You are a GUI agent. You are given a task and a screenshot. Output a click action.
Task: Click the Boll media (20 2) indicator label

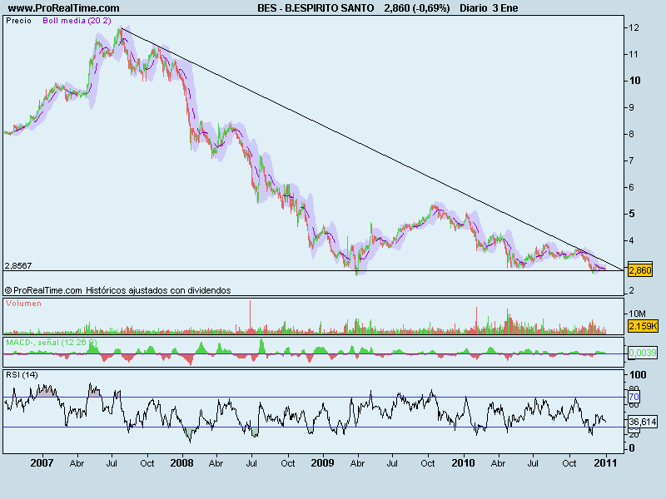[77, 20]
